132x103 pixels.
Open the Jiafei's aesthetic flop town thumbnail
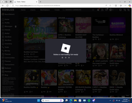coord(100,51)
